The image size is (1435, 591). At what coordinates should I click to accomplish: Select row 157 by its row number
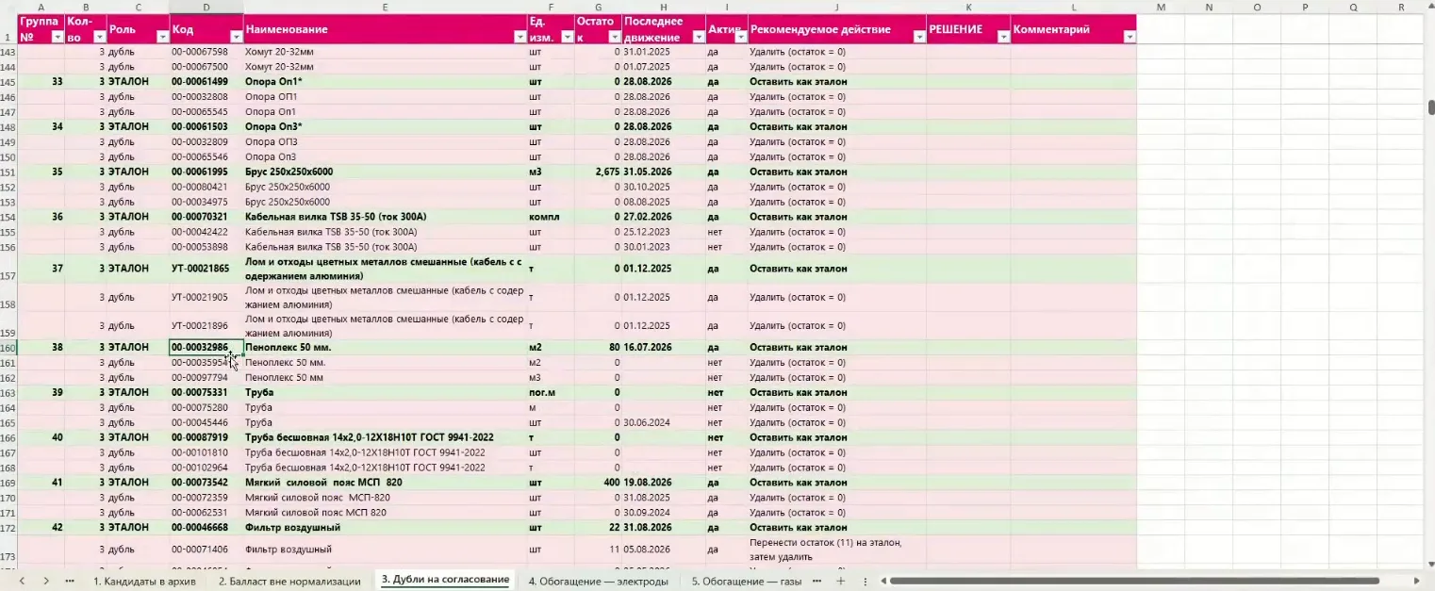[8, 269]
